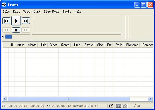The height and width of the screenshot is (110, 155).
Task: Sort playlist by the # column header
Action: pyautogui.click(x=12, y=45)
